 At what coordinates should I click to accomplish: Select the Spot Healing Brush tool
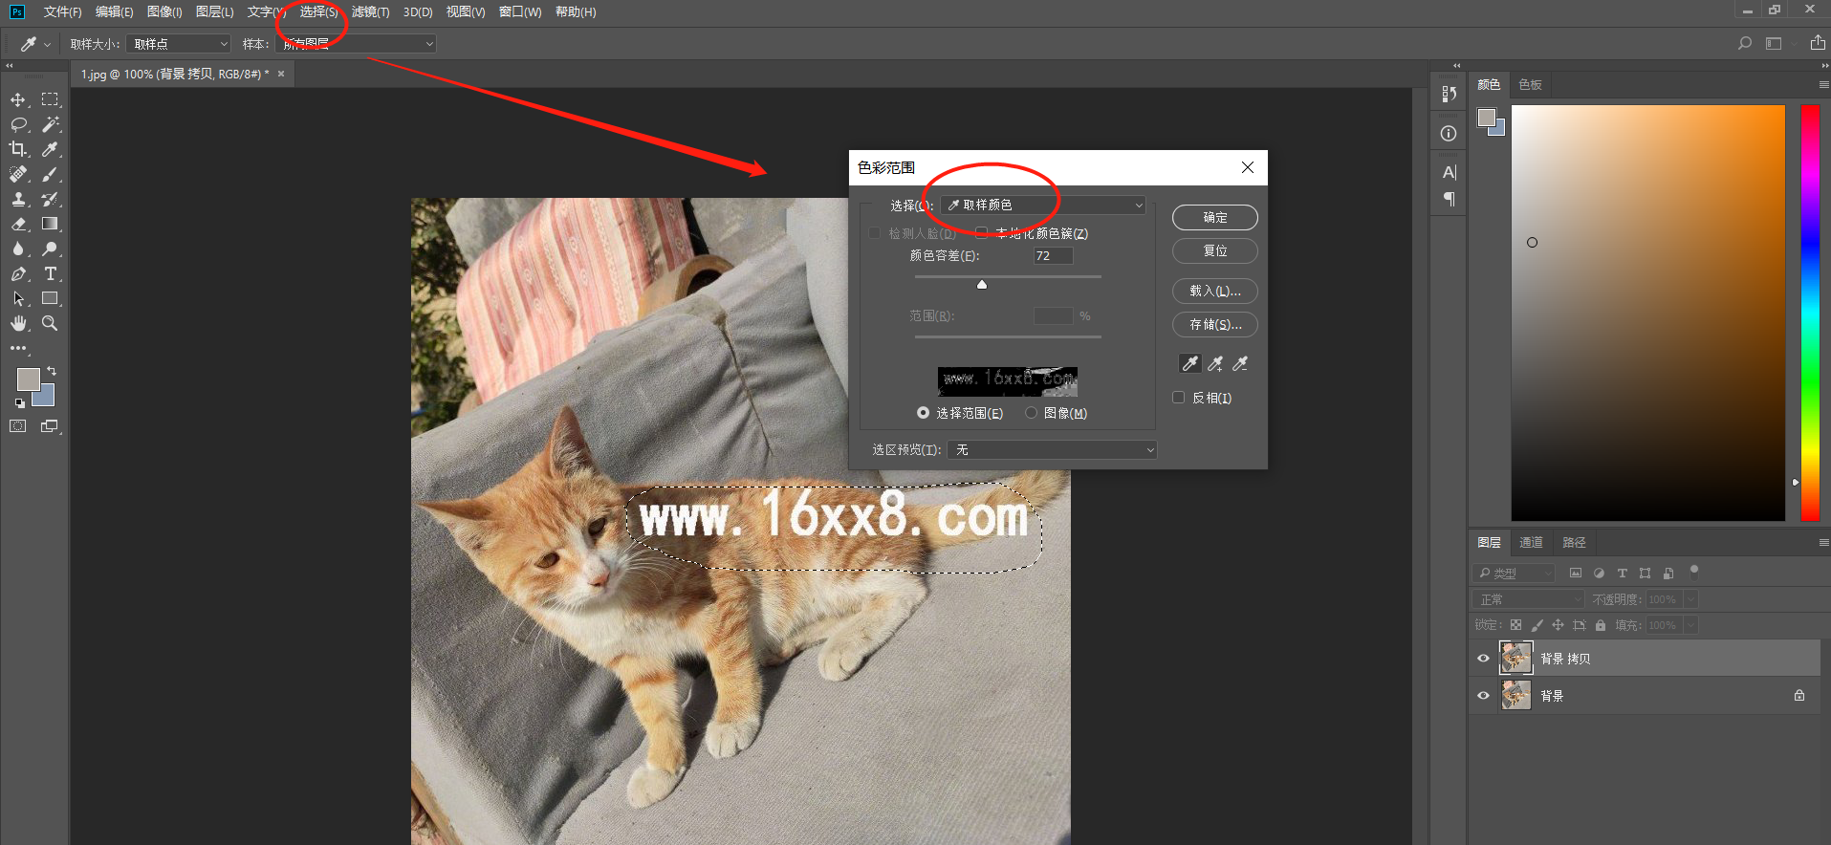pos(18,174)
